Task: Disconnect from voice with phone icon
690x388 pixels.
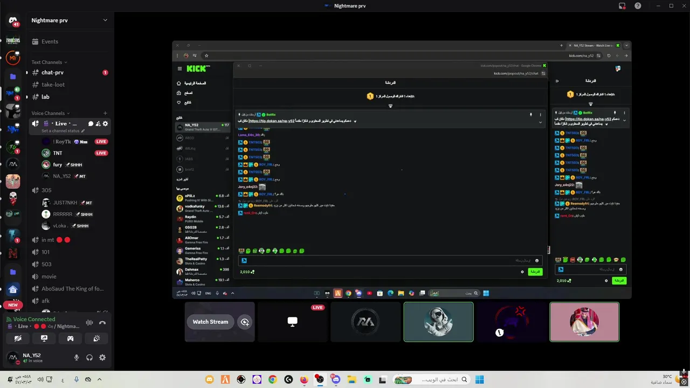Action: click(x=102, y=322)
